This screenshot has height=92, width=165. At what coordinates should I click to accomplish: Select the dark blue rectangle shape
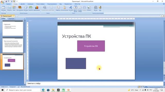pos(76,63)
